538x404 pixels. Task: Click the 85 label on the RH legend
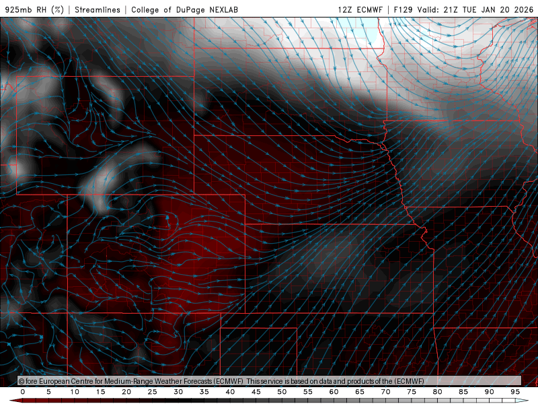click(x=463, y=392)
